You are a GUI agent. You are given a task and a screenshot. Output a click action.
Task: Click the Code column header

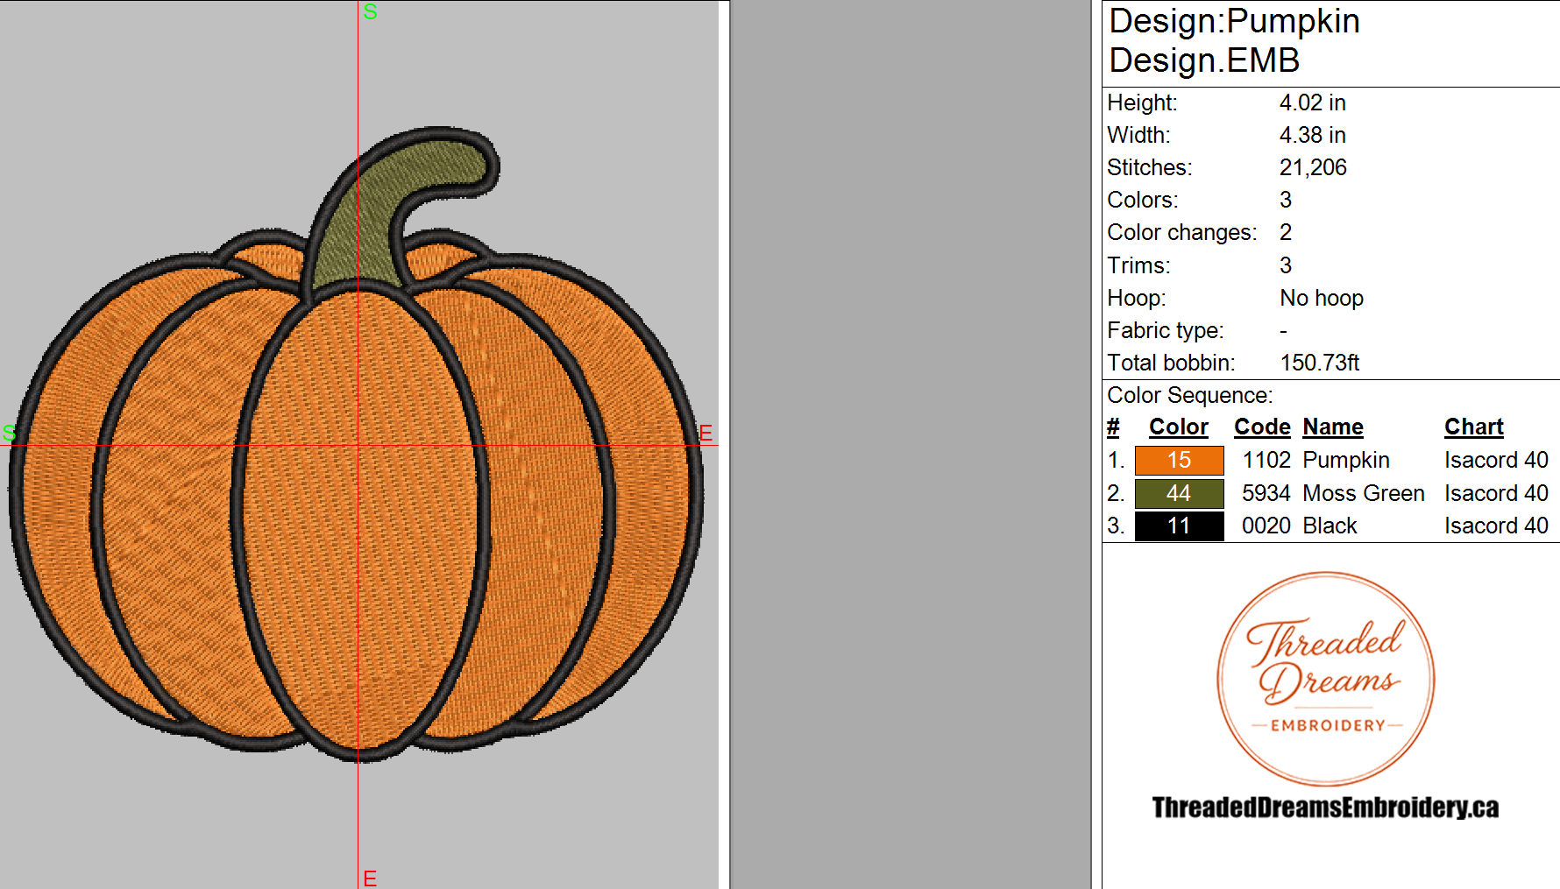tap(1262, 427)
